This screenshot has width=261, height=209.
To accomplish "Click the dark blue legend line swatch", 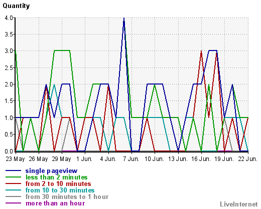I will pos(13,170).
